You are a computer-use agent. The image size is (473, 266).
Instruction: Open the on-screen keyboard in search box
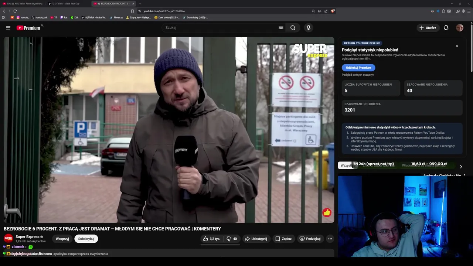(281, 28)
